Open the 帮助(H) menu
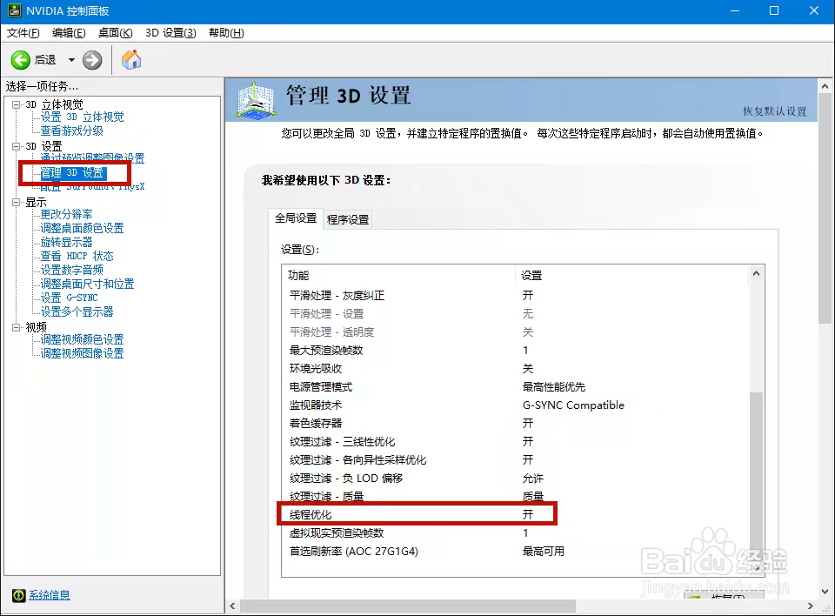The image size is (835, 616). (224, 32)
